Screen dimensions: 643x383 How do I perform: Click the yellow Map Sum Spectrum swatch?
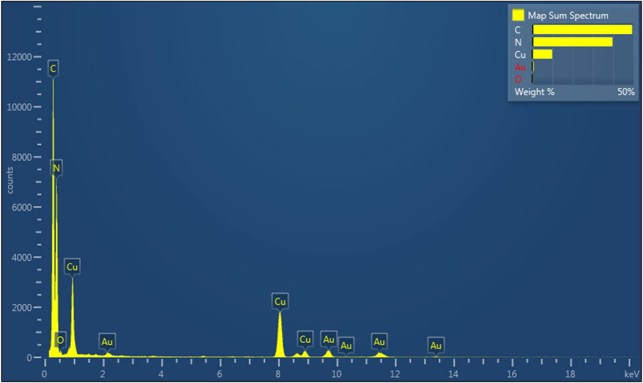pyautogui.click(x=518, y=15)
